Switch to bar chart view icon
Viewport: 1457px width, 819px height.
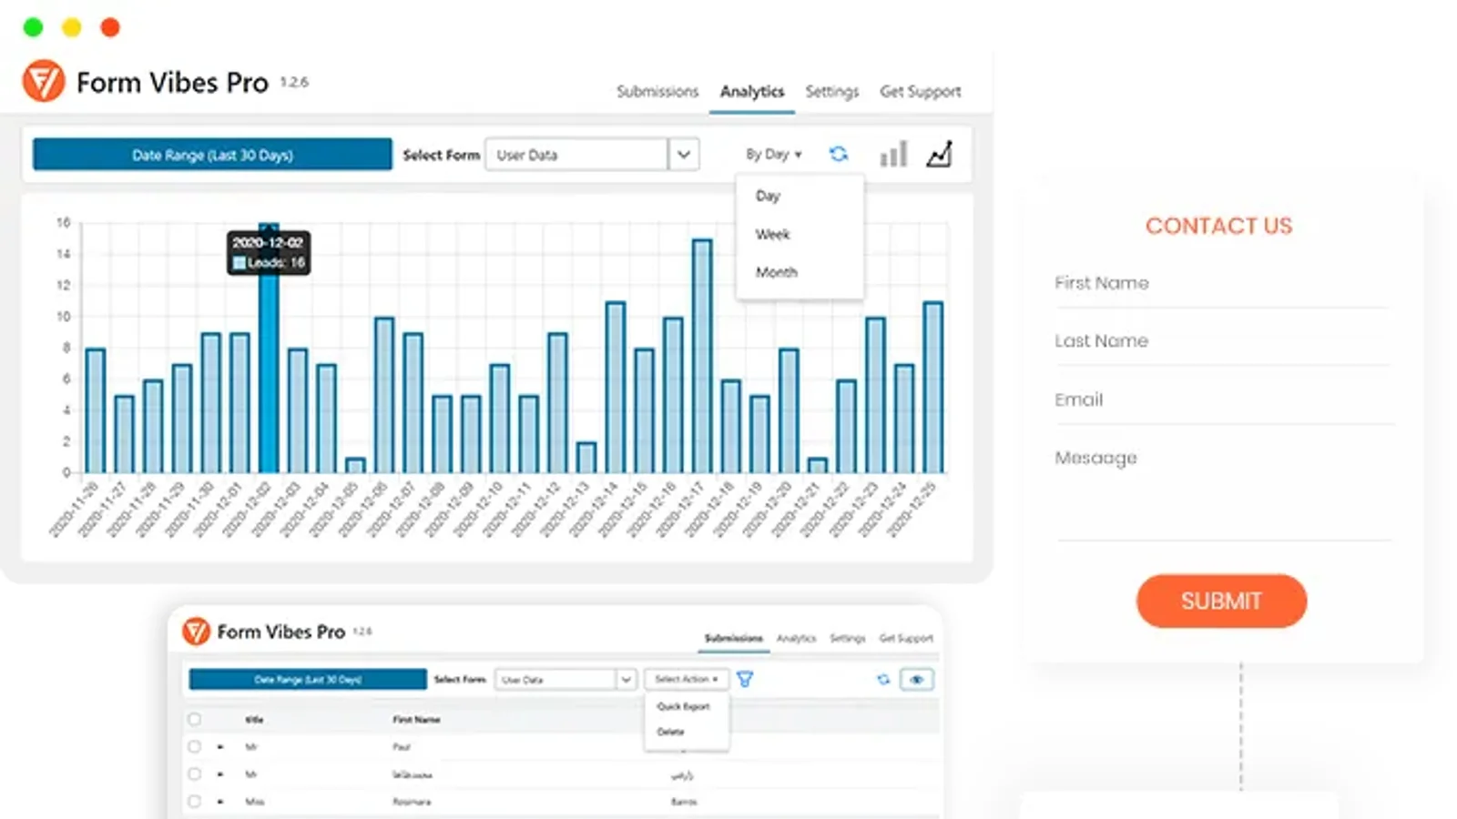(x=893, y=154)
